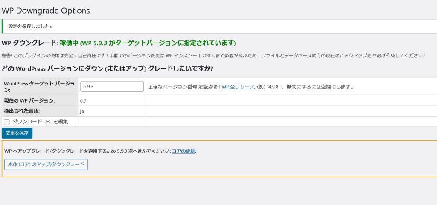The width and height of the screenshot is (437, 205).
Task: Click the WordPress ターゲット バージョン label cell
Action: 39,86
